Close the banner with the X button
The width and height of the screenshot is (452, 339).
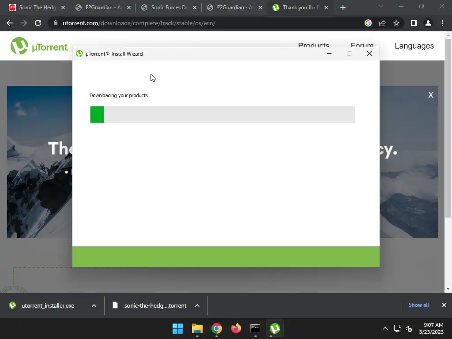(x=431, y=95)
